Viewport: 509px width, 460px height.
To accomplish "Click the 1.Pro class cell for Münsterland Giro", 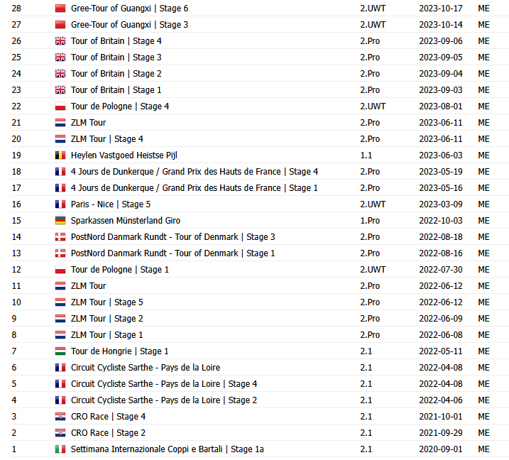I will coord(370,221).
